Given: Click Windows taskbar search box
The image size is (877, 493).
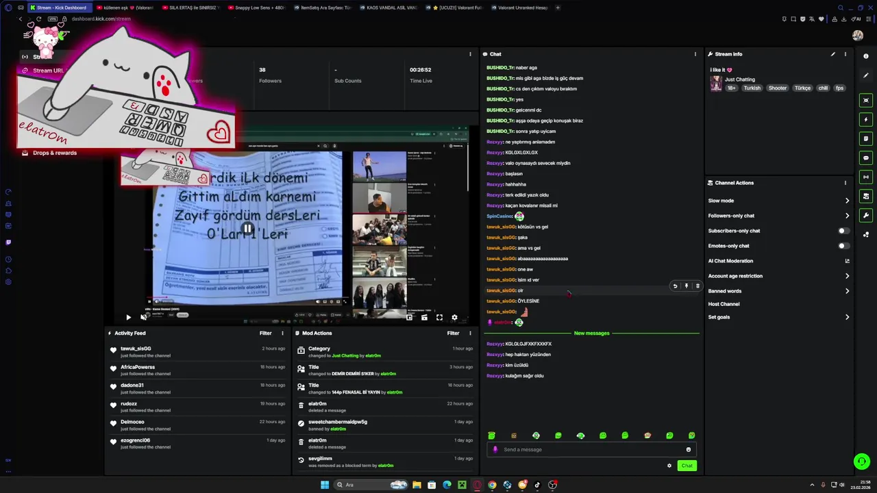Looking at the screenshot, I should click(371, 485).
